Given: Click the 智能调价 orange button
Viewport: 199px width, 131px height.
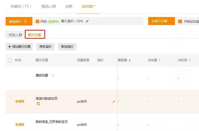Looking at the screenshot, I should pyautogui.click(x=19, y=21).
